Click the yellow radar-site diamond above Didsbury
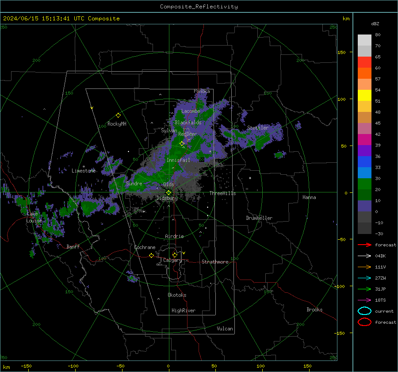Image resolution: width=398 pixels, height=372 pixels. click(168, 193)
